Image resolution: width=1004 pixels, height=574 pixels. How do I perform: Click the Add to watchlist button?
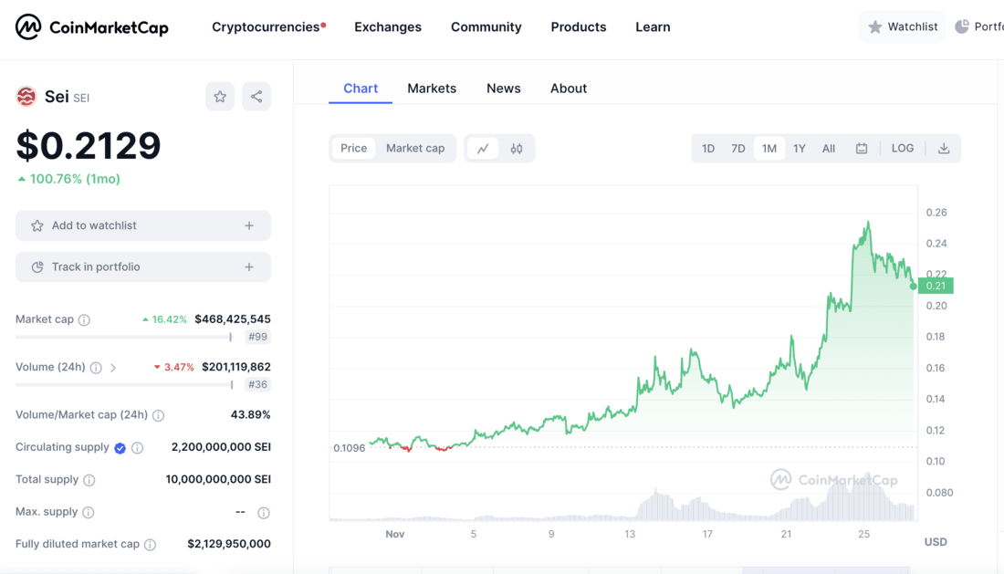142,225
